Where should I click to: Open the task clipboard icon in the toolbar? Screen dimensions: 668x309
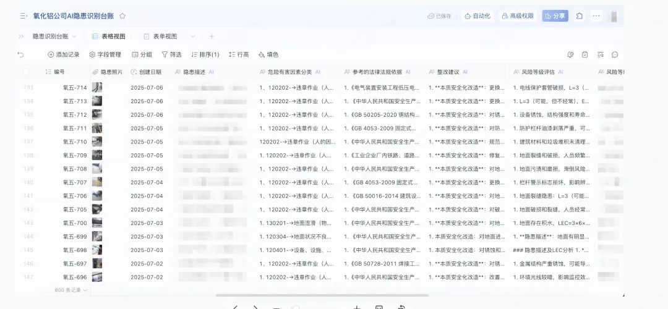(585, 54)
